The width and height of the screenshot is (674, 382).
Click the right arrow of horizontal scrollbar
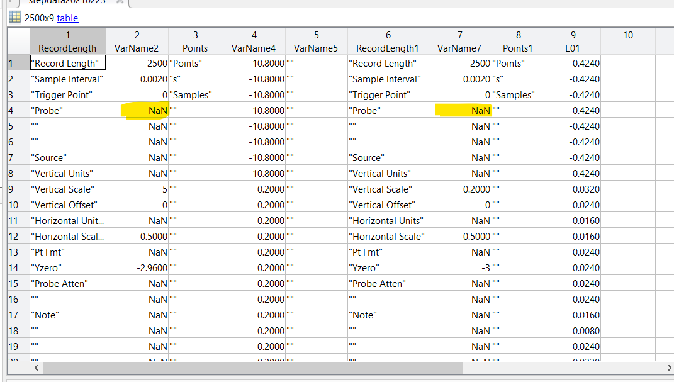668,368
